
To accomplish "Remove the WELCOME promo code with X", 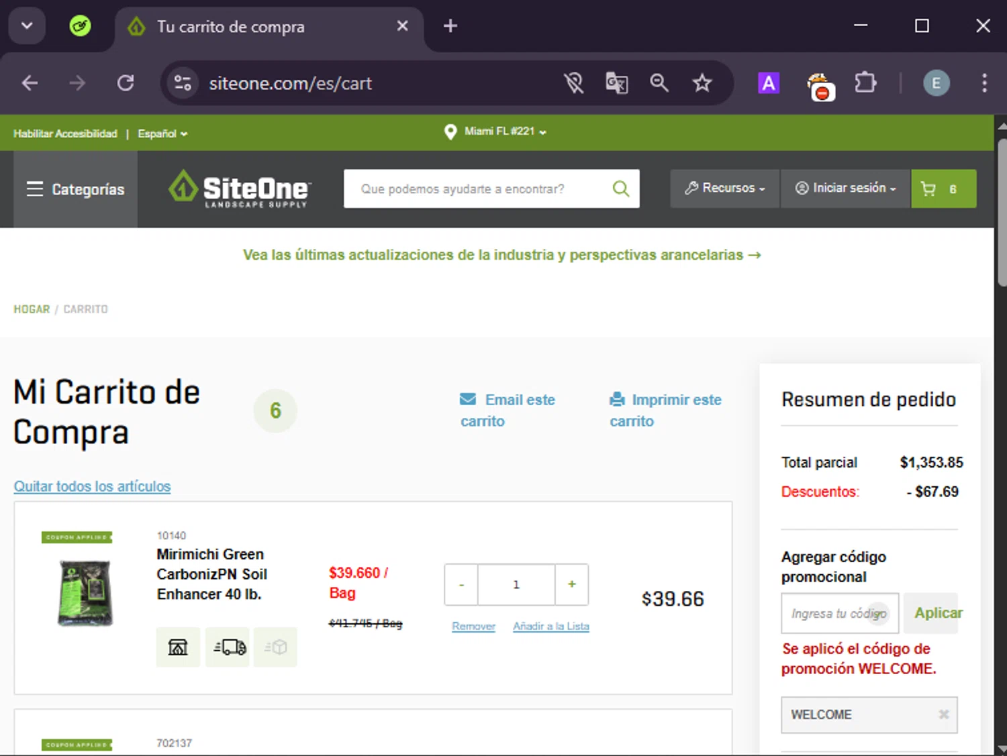I will click(943, 714).
